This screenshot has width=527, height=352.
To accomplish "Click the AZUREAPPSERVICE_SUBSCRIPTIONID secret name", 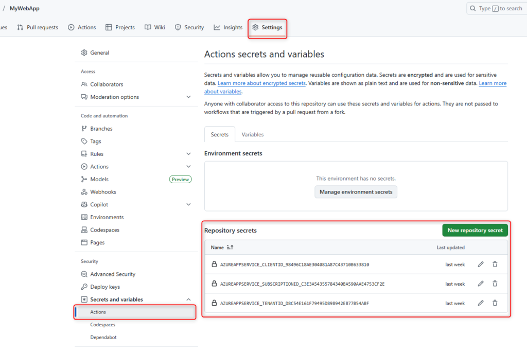I will coord(302,284).
